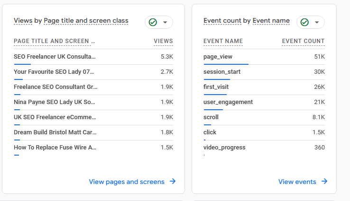The width and height of the screenshot is (350, 201).
Task: Click the 26K event count value
Action: 320,87
